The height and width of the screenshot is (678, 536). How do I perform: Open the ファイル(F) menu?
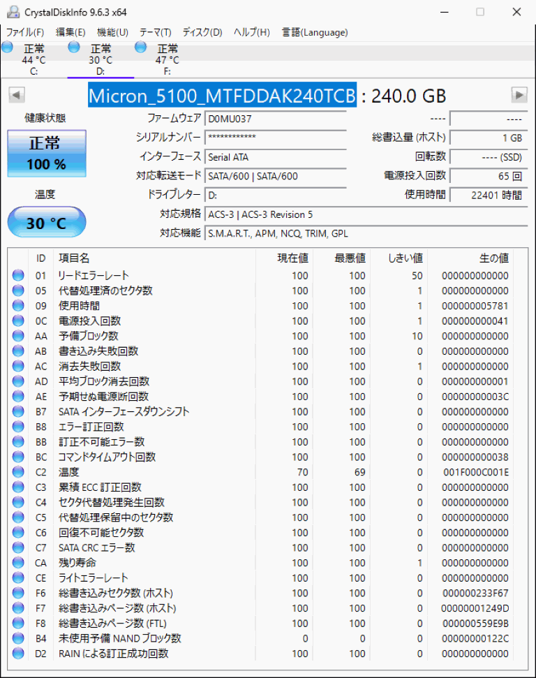coord(25,32)
